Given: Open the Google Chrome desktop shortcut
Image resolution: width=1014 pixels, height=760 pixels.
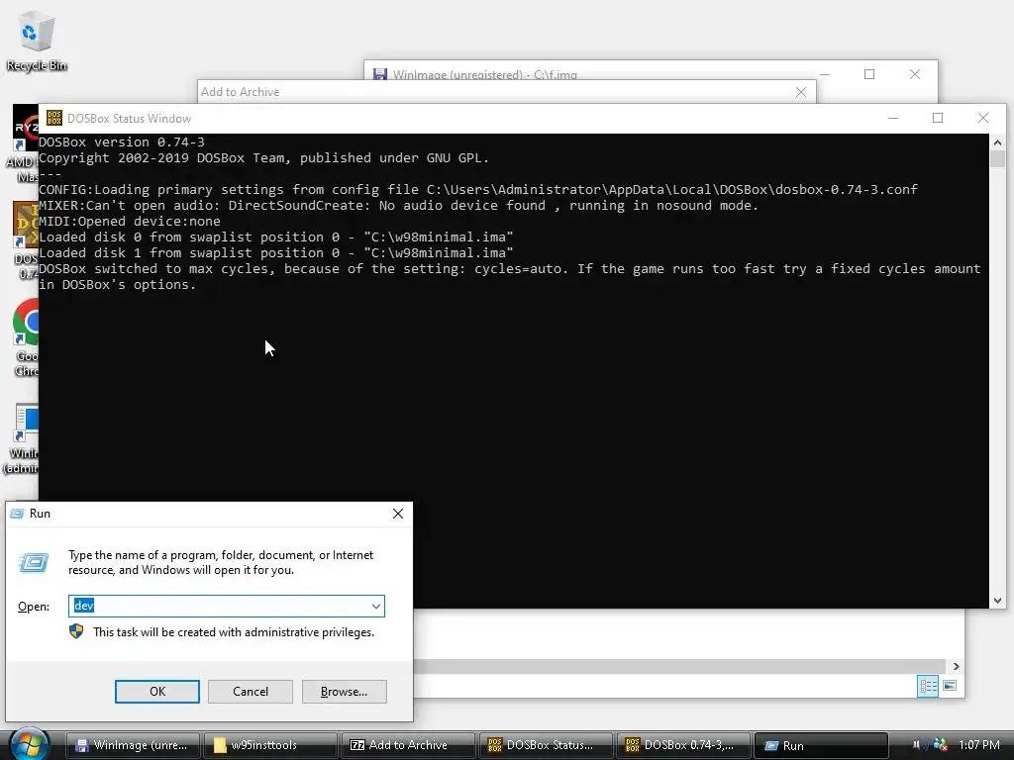Looking at the screenshot, I should tap(26, 337).
